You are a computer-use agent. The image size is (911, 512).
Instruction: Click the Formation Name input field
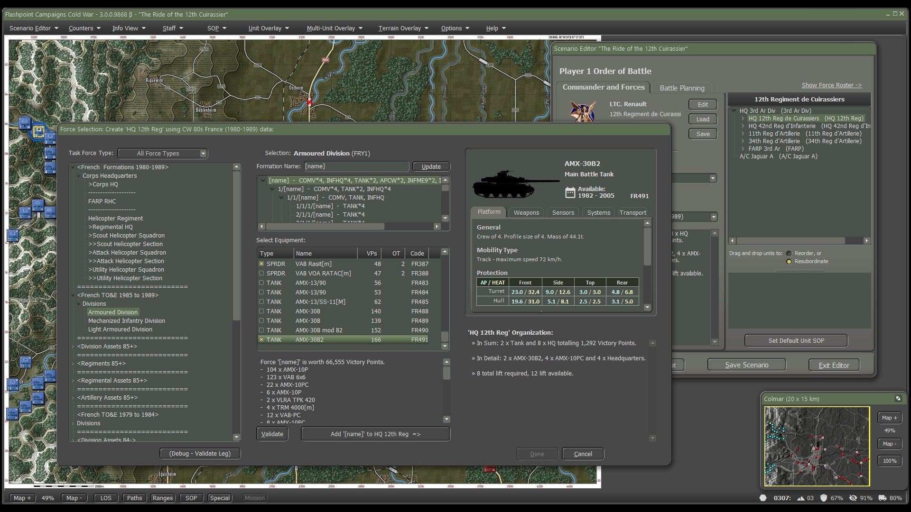(356, 166)
